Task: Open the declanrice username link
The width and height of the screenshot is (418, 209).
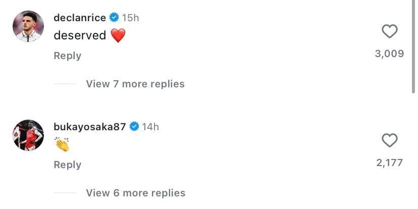Action: [80, 18]
